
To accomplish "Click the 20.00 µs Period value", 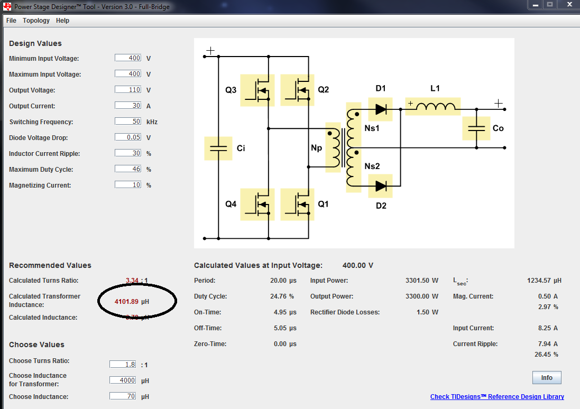I will tap(283, 280).
